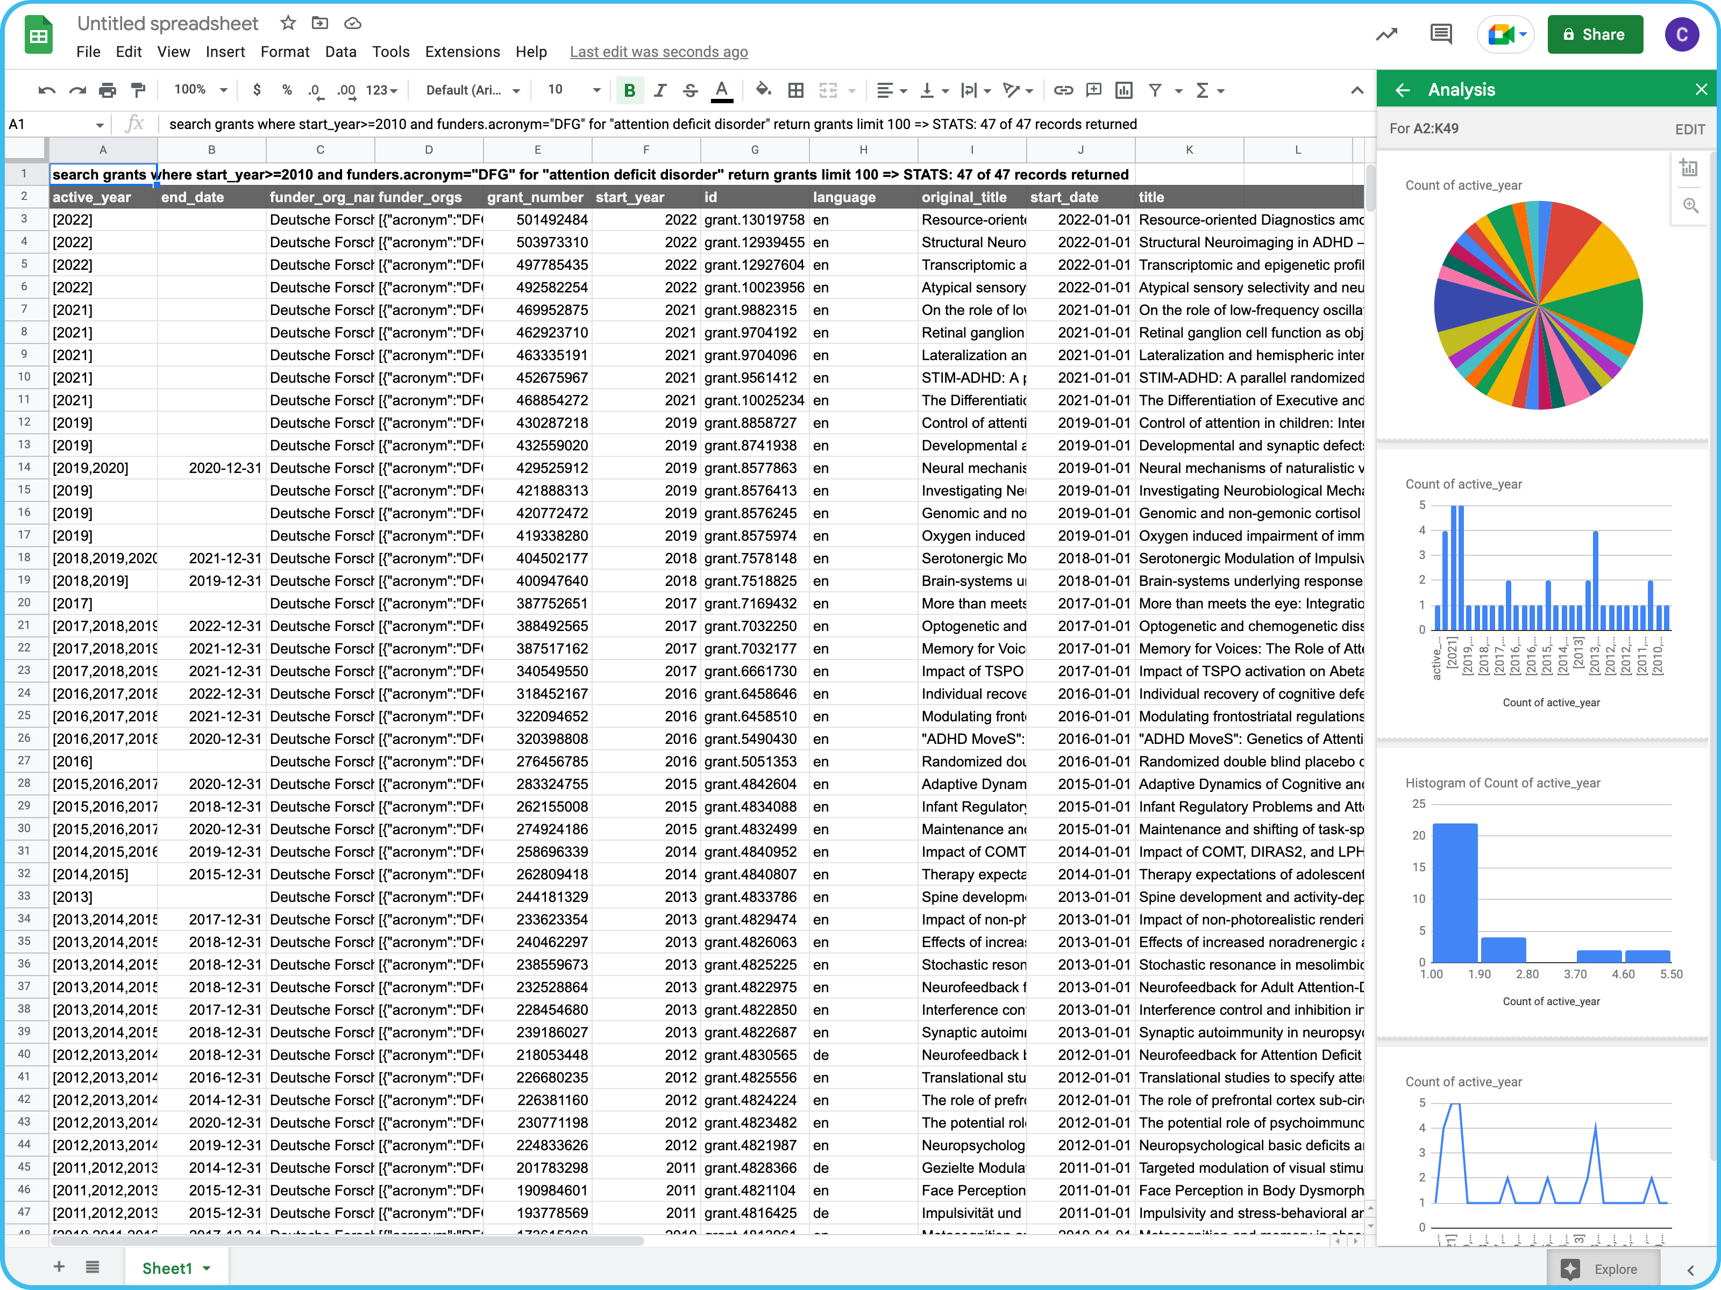
Task: Click the paint format icon
Action: tap(139, 90)
